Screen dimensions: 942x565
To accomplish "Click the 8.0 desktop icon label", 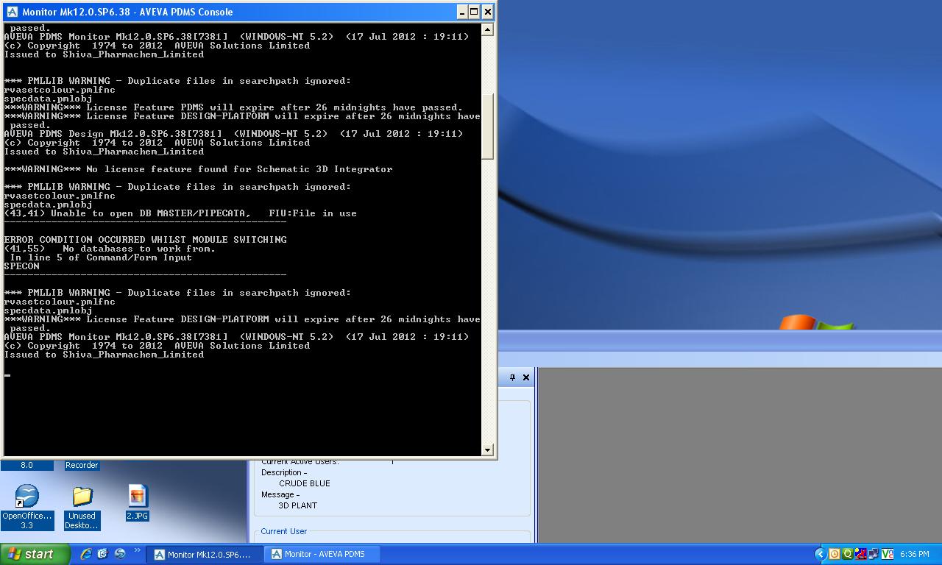I will click(26, 465).
